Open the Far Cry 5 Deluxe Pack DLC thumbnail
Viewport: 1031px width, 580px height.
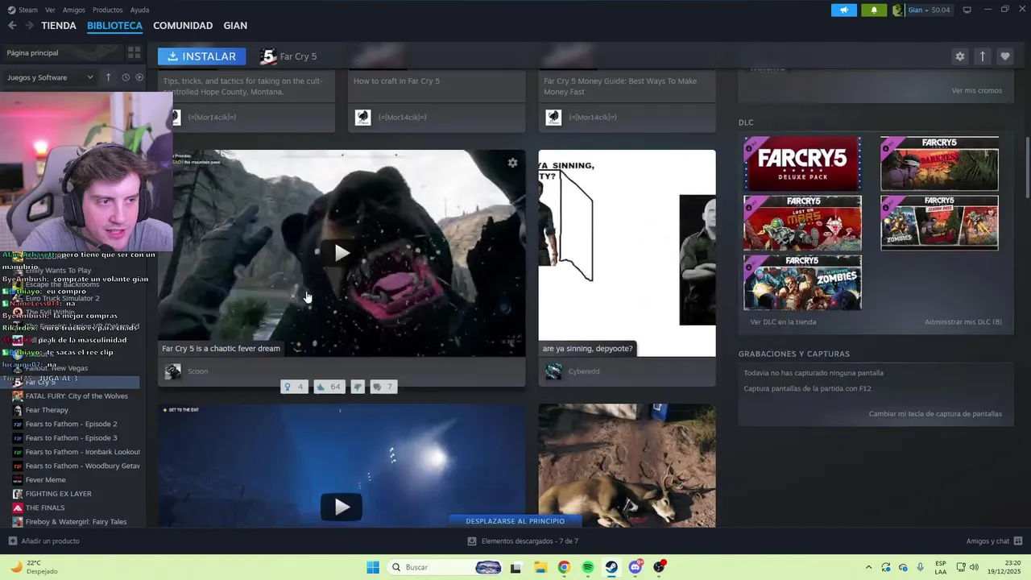click(x=802, y=164)
